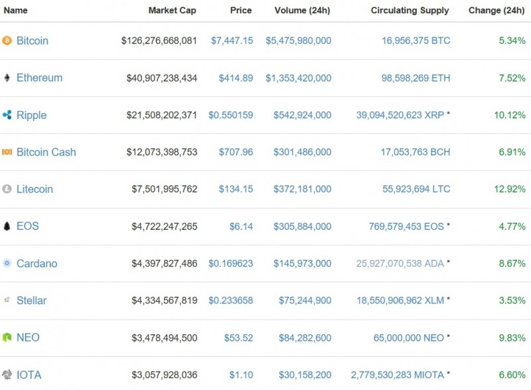Open the Ethereum name link
The image size is (531, 390).
(x=39, y=78)
